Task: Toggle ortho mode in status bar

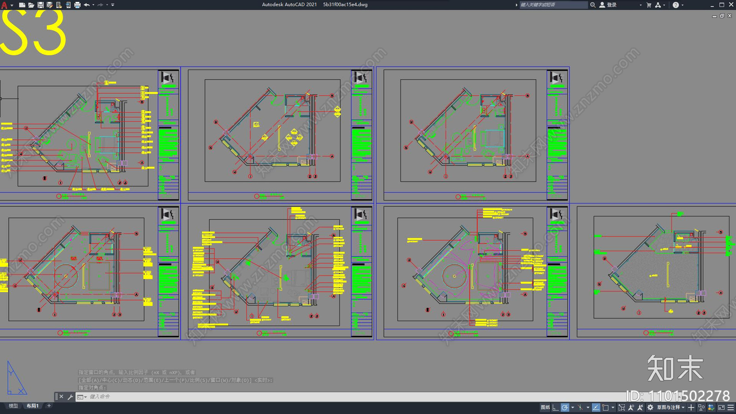Action: pos(556,408)
